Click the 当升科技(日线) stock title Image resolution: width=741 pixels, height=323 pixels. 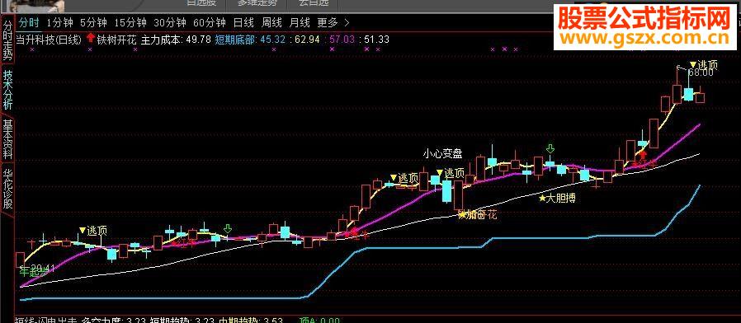coord(49,40)
